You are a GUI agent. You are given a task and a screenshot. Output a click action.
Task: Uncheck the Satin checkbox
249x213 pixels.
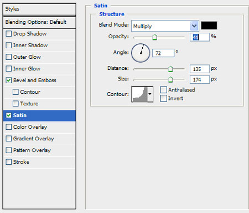[x=9, y=115]
